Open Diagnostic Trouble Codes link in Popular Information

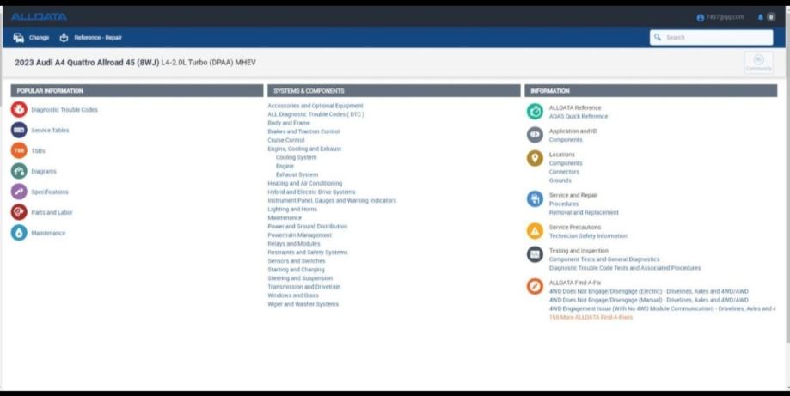point(64,110)
